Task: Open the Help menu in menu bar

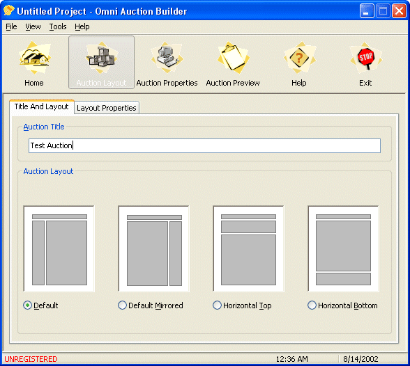Action: pyautogui.click(x=82, y=26)
